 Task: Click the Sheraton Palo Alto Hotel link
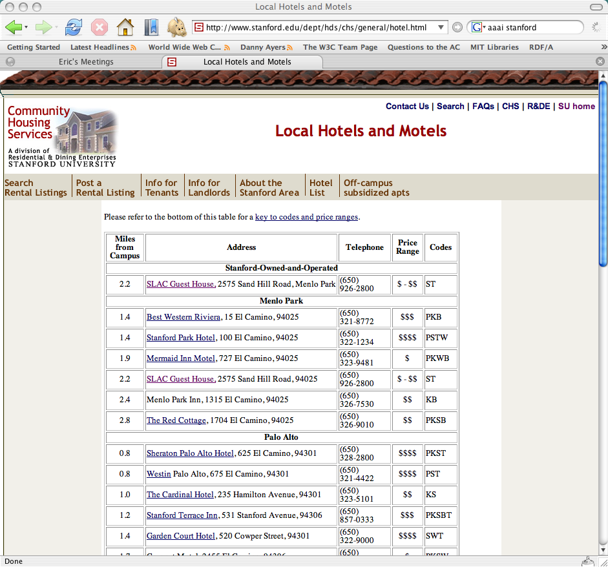pos(190,453)
